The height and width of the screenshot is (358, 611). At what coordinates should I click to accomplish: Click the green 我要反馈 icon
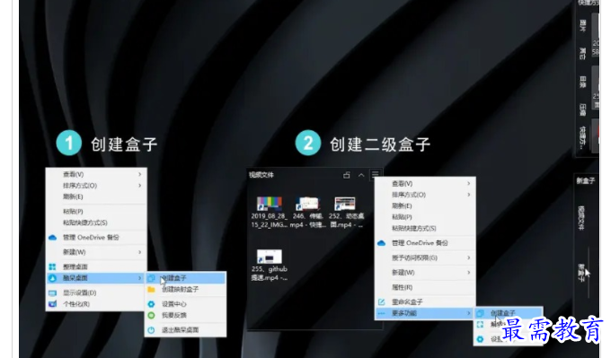(151, 315)
